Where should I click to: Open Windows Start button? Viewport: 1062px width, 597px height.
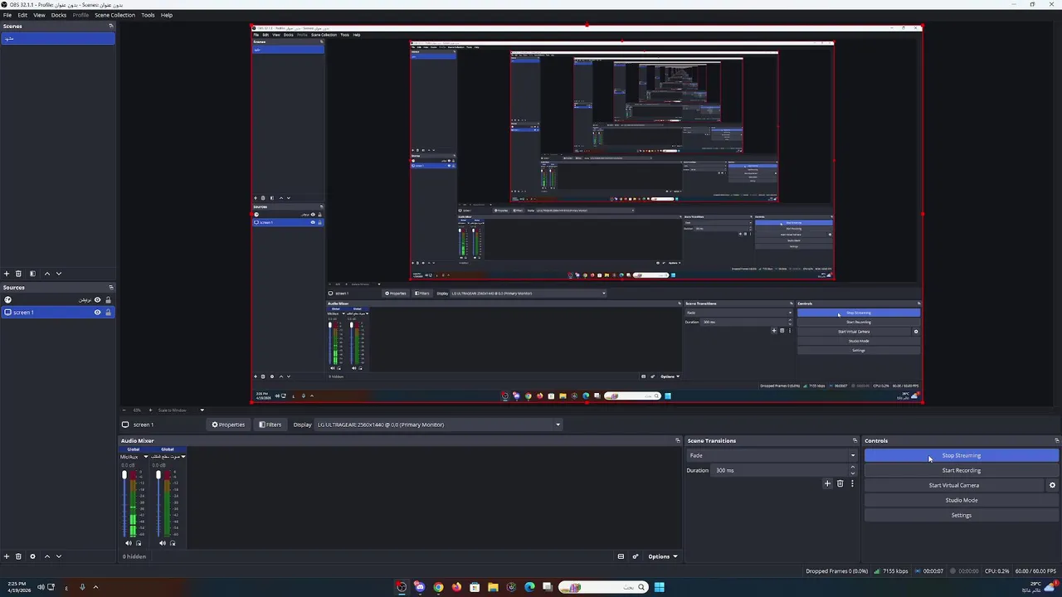(x=659, y=587)
